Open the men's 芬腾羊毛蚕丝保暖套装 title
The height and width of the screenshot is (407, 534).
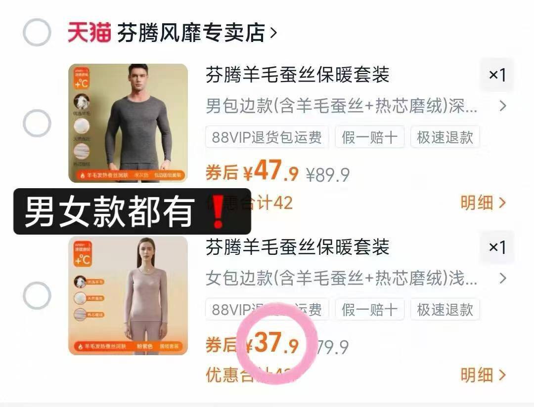297,75
